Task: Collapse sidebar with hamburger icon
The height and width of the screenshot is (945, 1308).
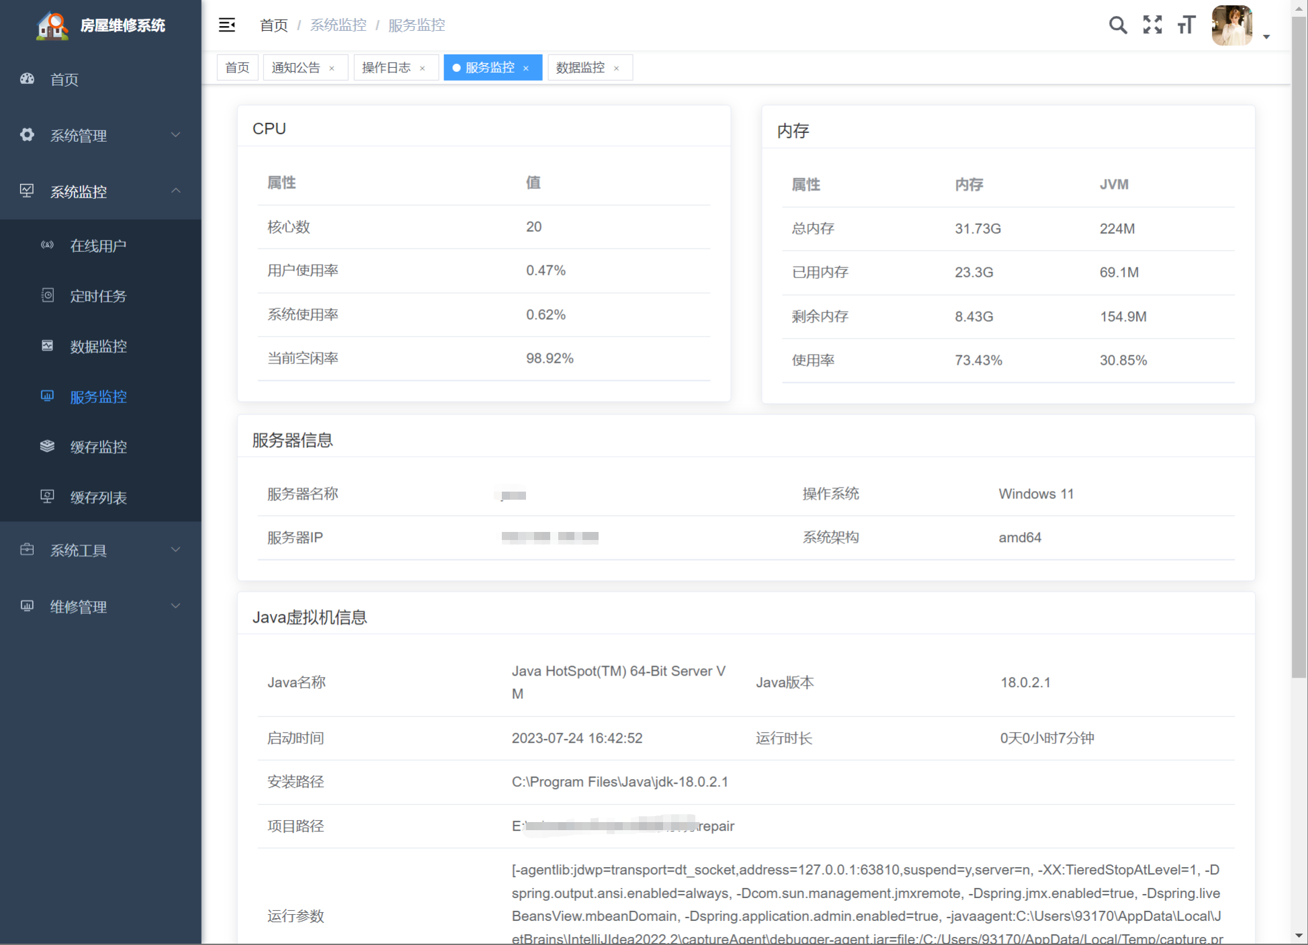Action: coord(227,26)
